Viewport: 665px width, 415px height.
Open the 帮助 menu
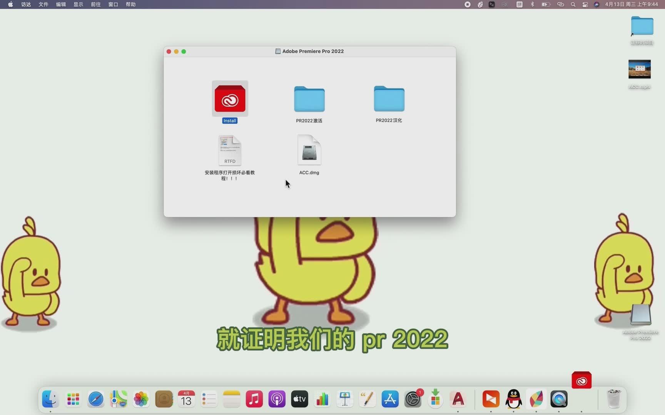pos(131,4)
